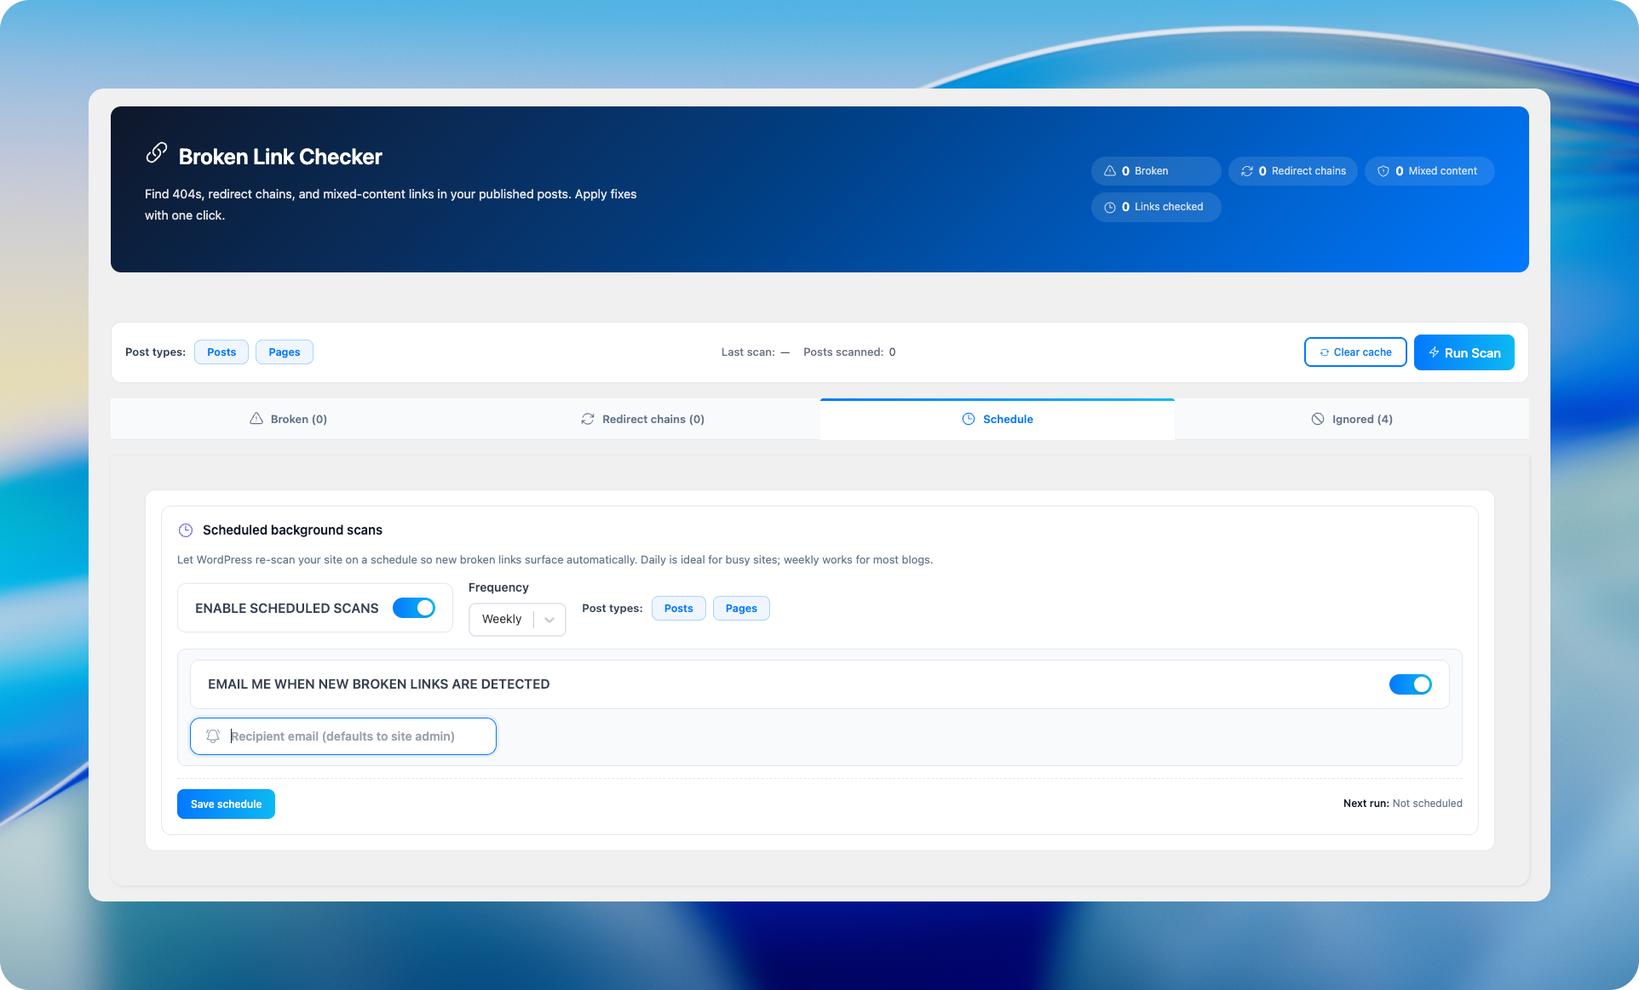This screenshot has height=990, width=1639.
Task: Click the Posts scanned: 0 text
Action: tap(849, 352)
